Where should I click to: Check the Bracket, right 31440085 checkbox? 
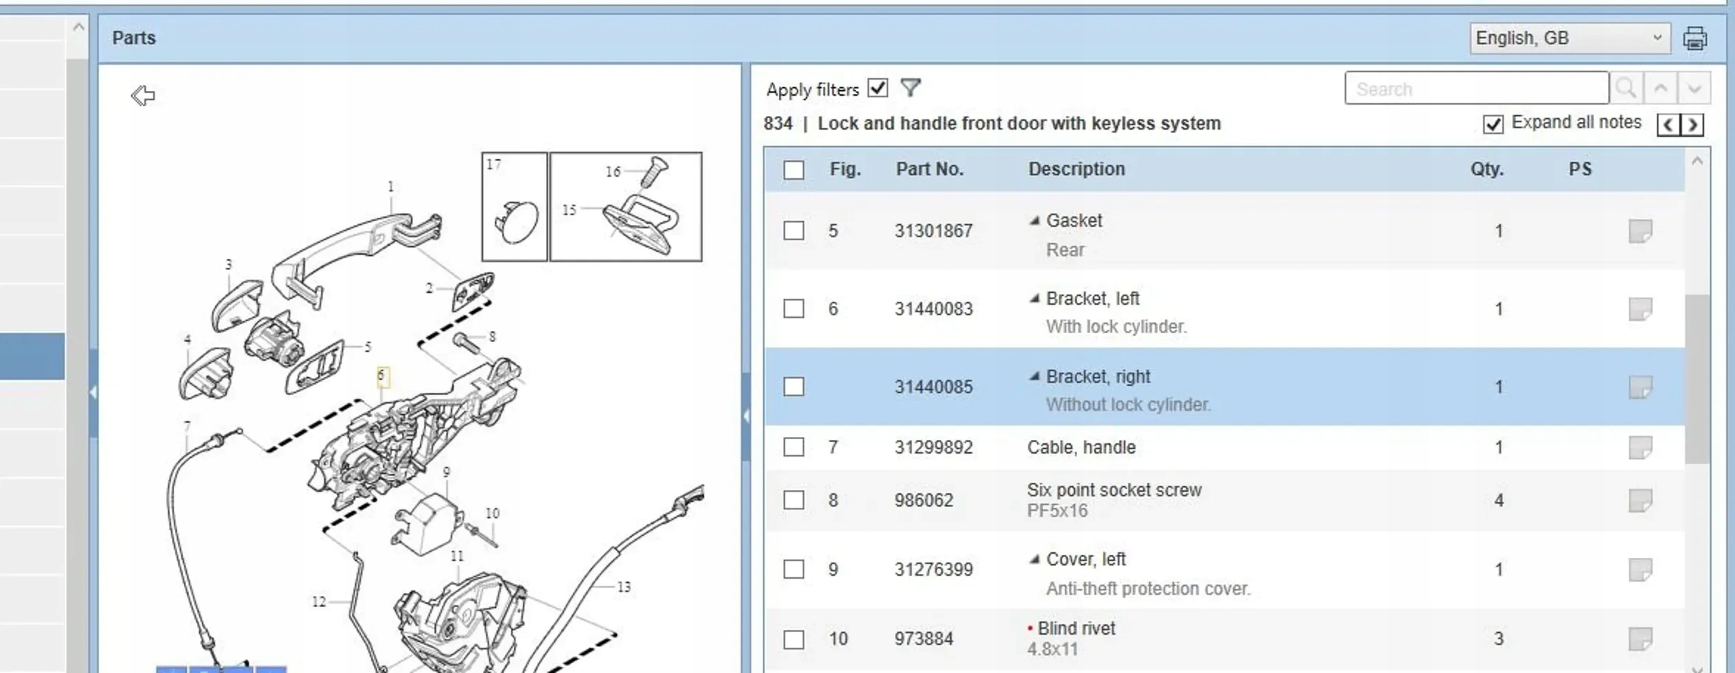tap(793, 386)
